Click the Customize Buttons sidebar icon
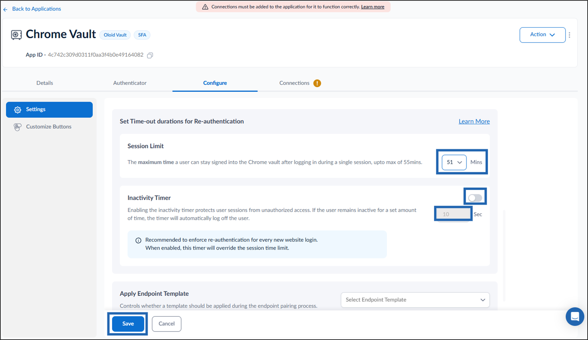Screen dimensions: 588x340 (x=18, y=127)
